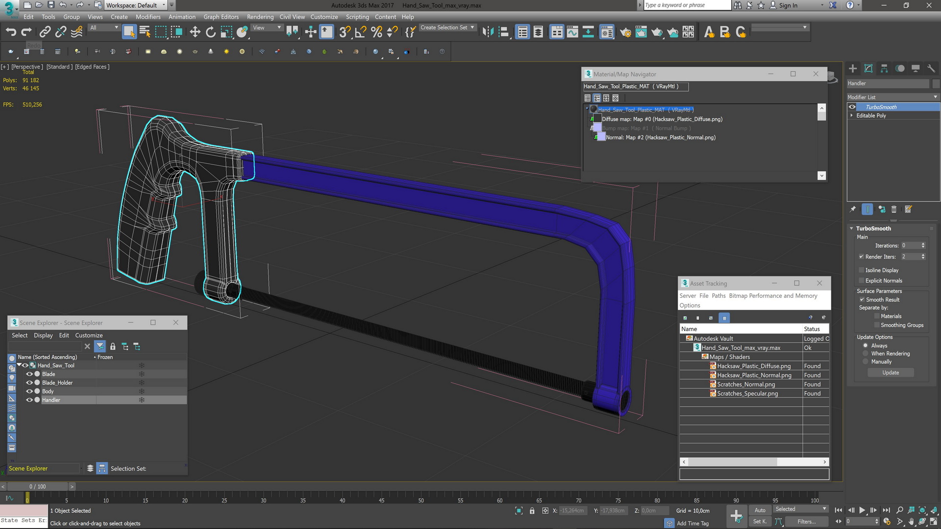
Task: Open the Display command panel tab
Action: (x=916, y=69)
